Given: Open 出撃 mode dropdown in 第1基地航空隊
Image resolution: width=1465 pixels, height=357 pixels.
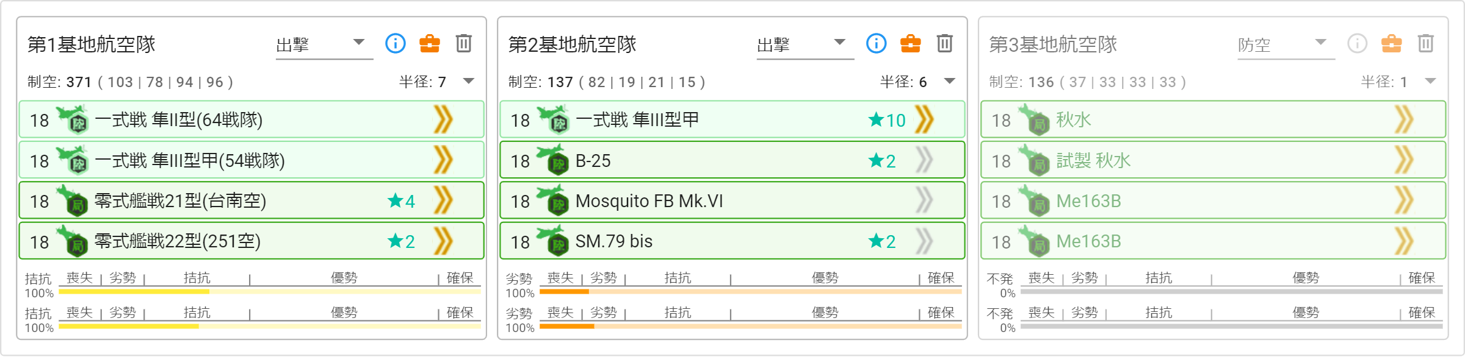Looking at the screenshot, I should point(324,44).
